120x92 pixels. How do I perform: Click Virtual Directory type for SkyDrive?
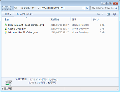click(80, 32)
